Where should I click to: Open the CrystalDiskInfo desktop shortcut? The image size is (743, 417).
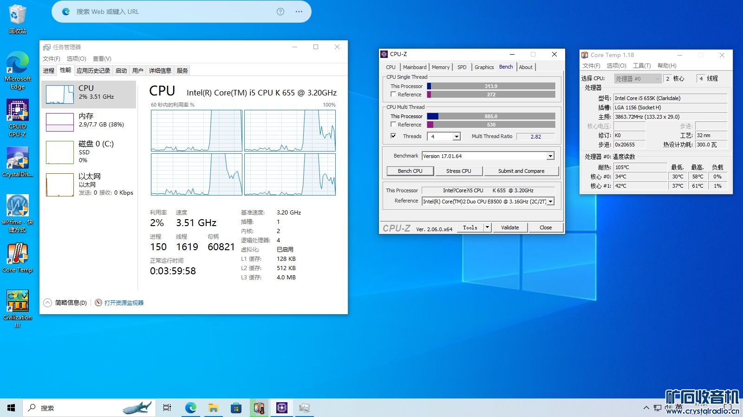[18, 159]
